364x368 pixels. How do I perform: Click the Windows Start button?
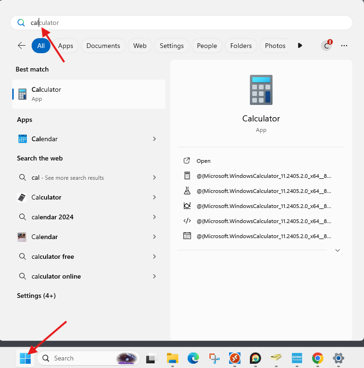click(25, 358)
